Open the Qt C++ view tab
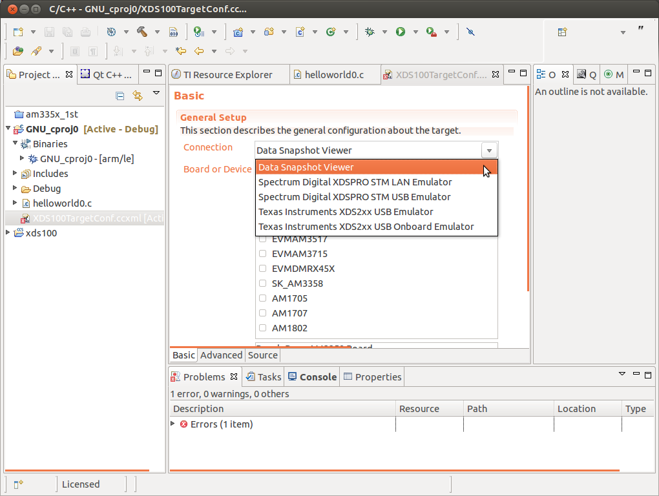The height and width of the screenshot is (496, 659). pos(107,75)
